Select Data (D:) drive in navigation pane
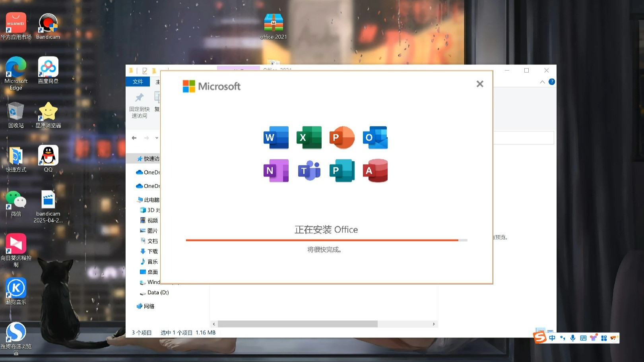The width and height of the screenshot is (644, 362). (154, 292)
